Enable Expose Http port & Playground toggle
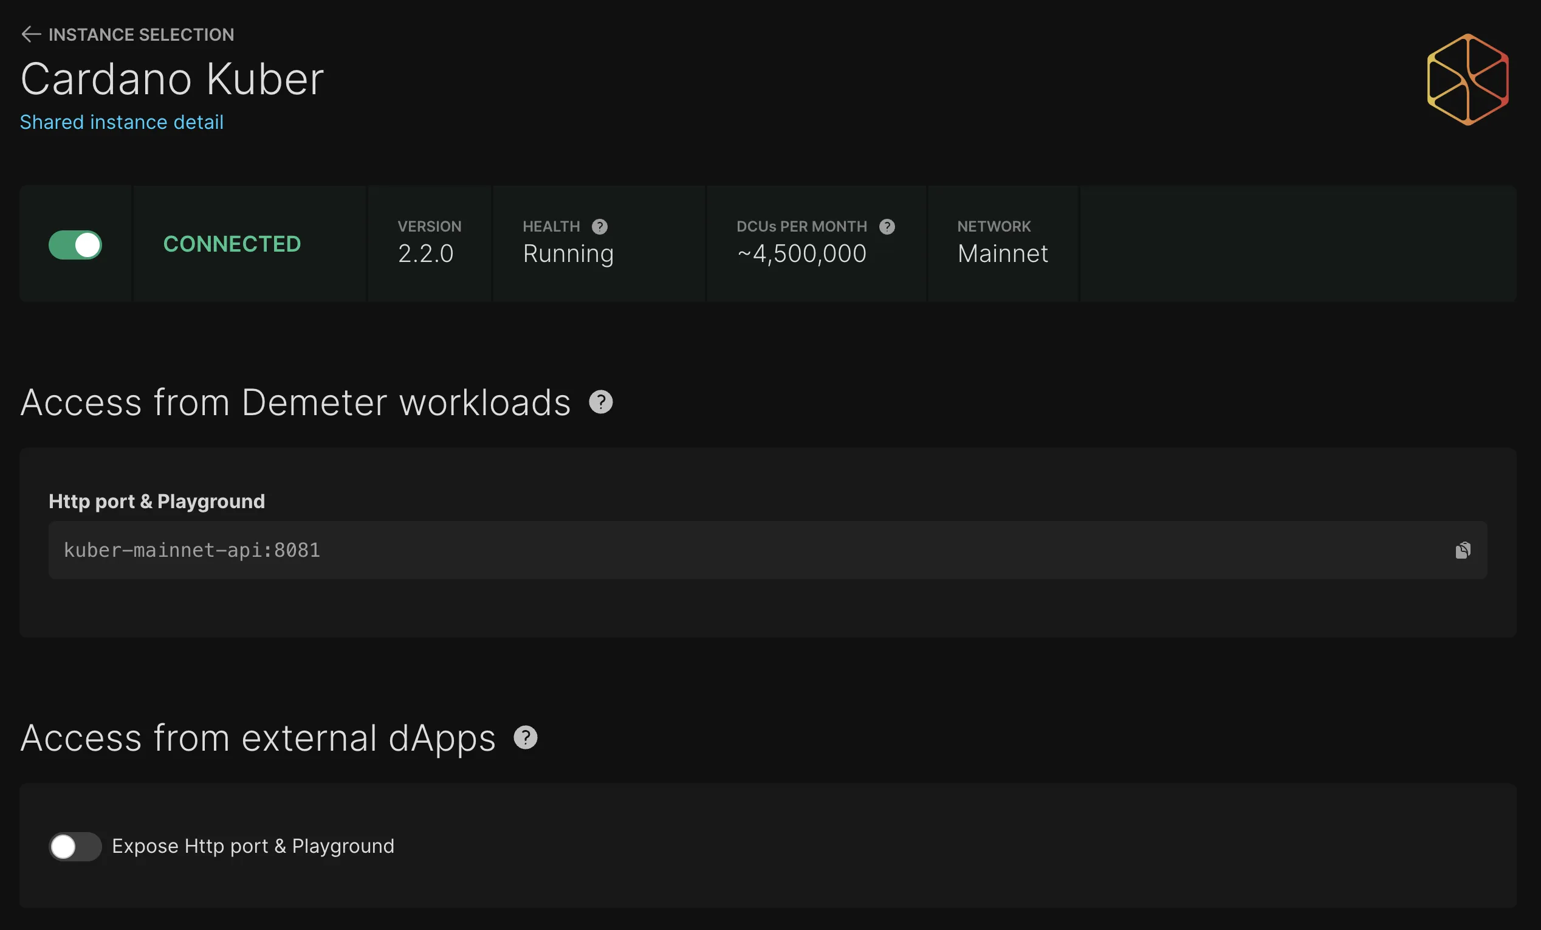 point(75,846)
